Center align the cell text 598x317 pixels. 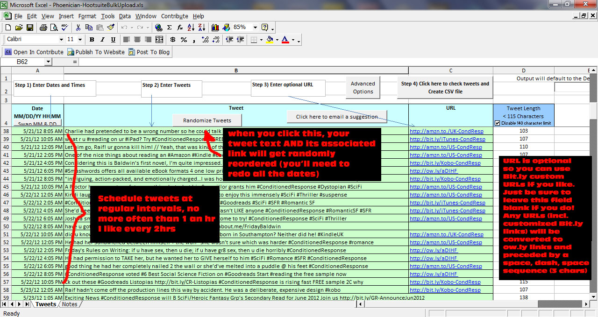point(137,40)
